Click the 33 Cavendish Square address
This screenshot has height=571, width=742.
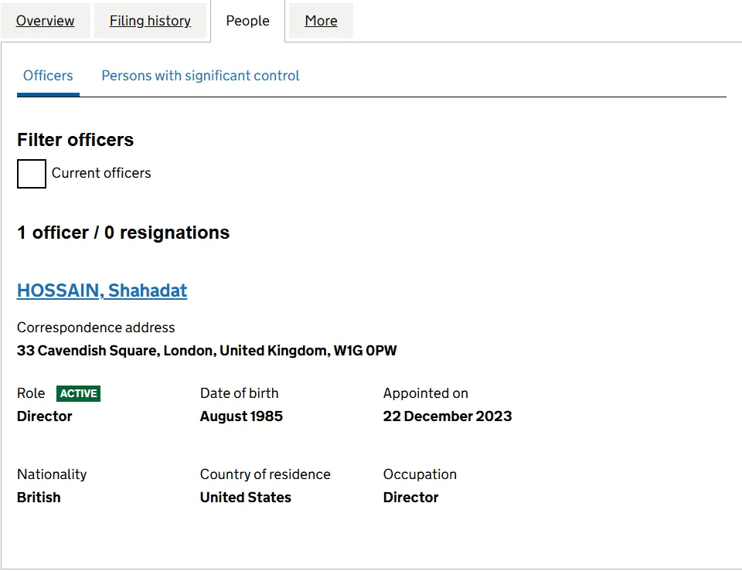(x=206, y=351)
